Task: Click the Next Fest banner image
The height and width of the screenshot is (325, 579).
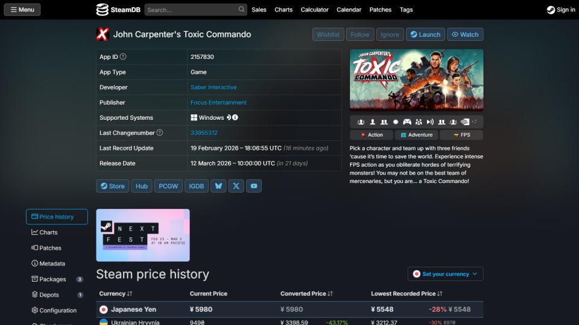Action: (143, 235)
